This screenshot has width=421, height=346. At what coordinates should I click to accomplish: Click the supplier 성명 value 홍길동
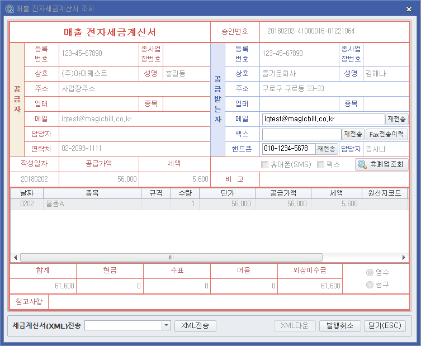pyautogui.click(x=176, y=74)
